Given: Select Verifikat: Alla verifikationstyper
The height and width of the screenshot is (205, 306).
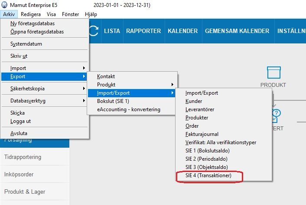Looking at the screenshot, I should 224,142.
